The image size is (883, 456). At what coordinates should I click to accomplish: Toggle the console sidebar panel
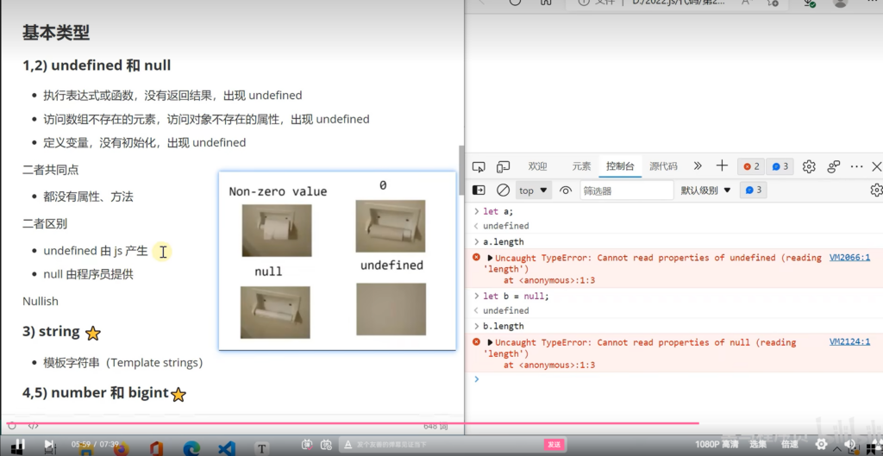point(479,191)
